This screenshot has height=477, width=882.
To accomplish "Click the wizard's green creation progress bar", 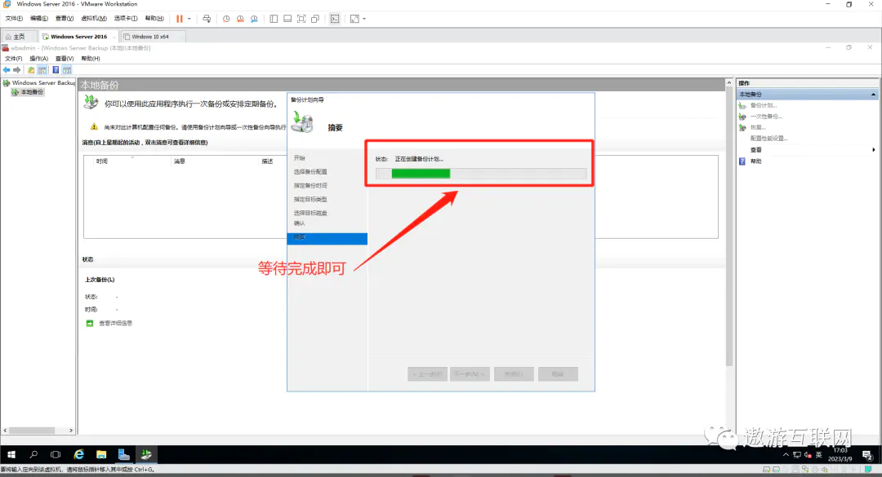I will point(481,174).
